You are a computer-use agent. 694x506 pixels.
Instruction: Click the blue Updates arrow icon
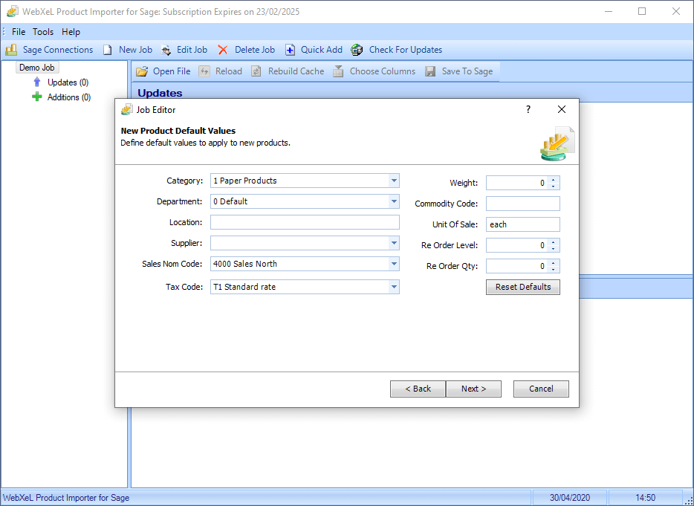[x=37, y=82]
